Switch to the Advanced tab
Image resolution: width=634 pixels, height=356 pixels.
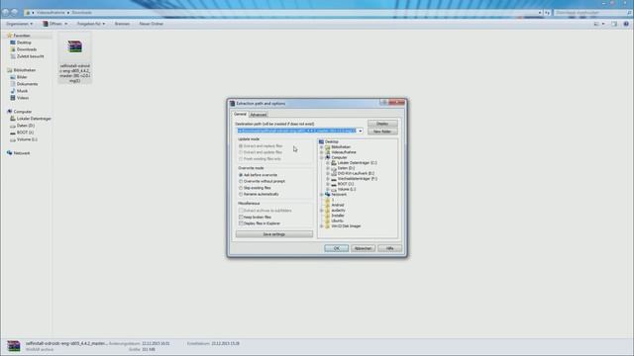pyautogui.click(x=258, y=115)
